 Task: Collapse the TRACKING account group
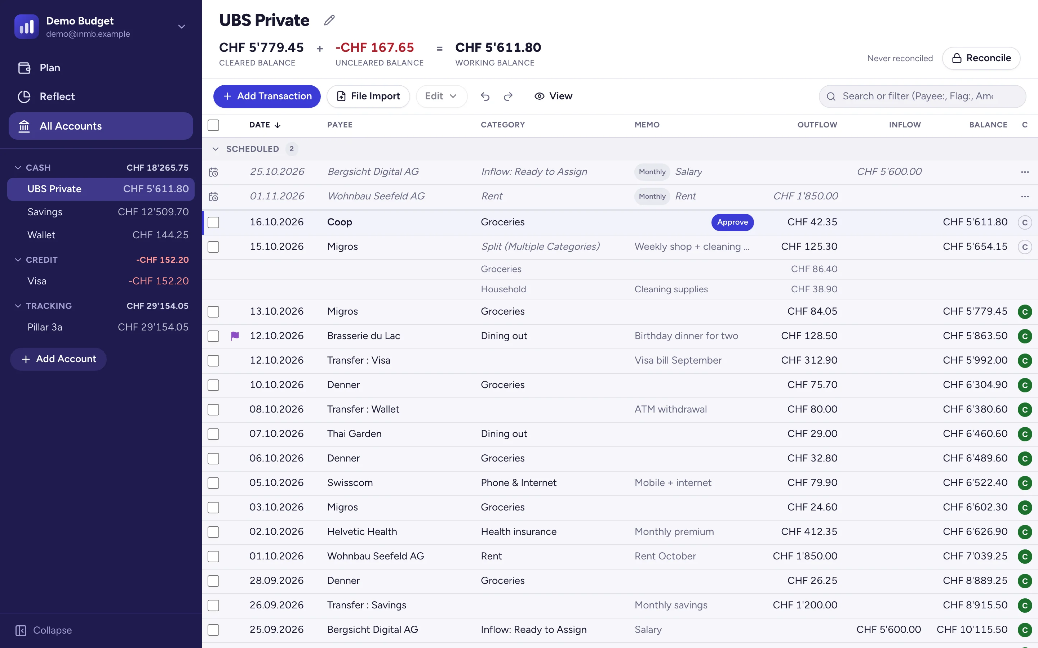click(x=18, y=306)
